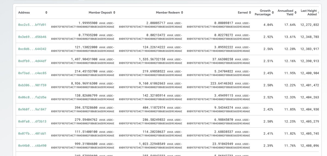Image resolution: width=327 pixels, height=156 pixels.
Task: Select deposit value 138.82606799
Action: (x=86, y=95)
